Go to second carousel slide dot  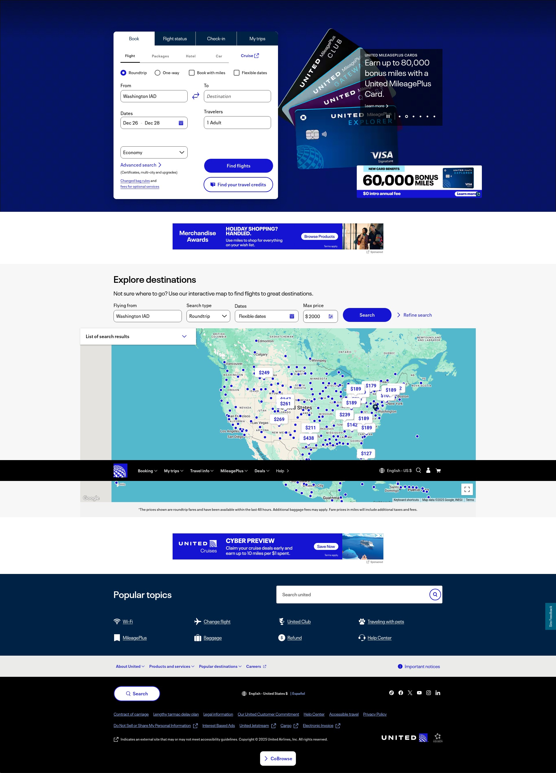click(x=407, y=116)
